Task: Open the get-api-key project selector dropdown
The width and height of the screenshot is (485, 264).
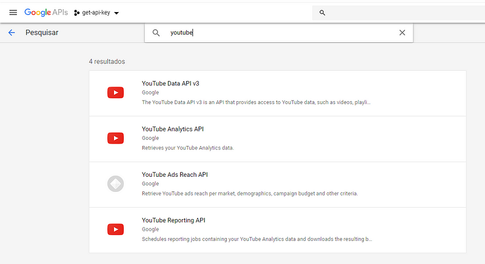Action: (x=96, y=13)
